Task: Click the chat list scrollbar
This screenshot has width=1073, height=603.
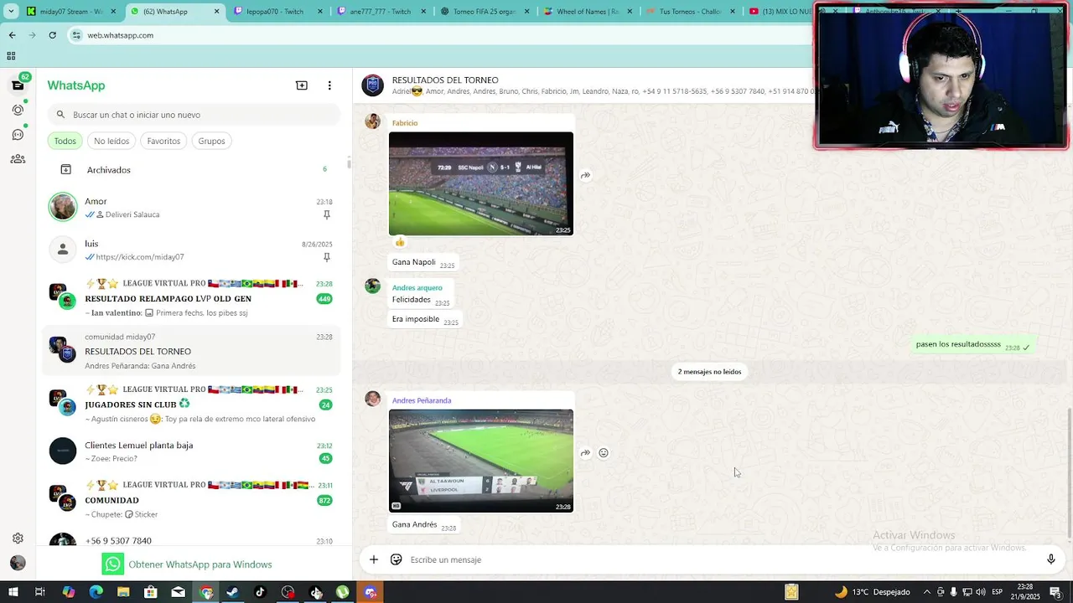Action: coord(349,164)
